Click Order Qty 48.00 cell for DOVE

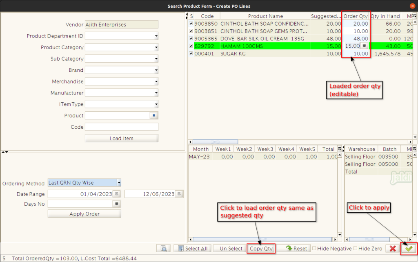pos(356,39)
